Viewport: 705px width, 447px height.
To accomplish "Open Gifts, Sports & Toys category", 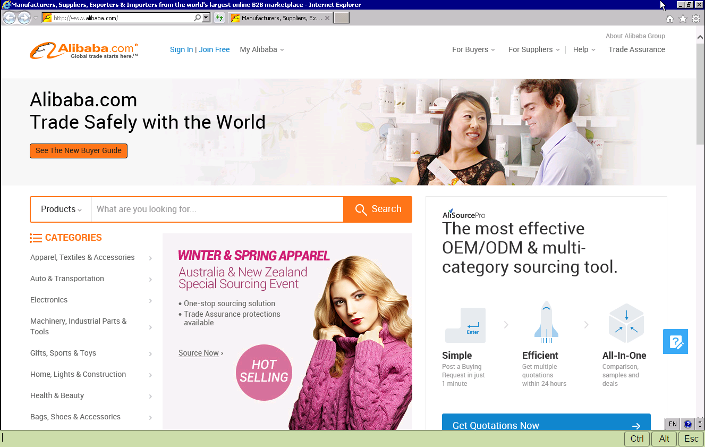I will click(x=63, y=353).
